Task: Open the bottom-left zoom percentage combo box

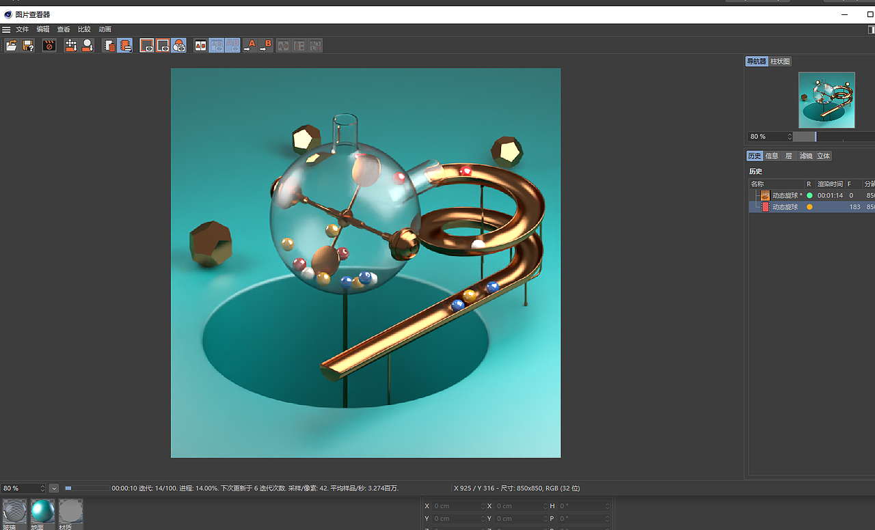Action: click(x=21, y=488)
